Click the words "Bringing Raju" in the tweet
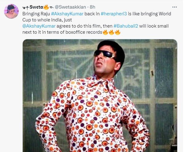 coord(36,13)
